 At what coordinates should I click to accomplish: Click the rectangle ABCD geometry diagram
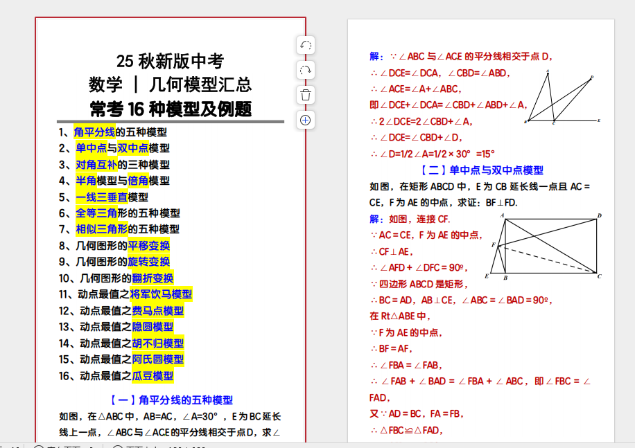pos(546,247)
